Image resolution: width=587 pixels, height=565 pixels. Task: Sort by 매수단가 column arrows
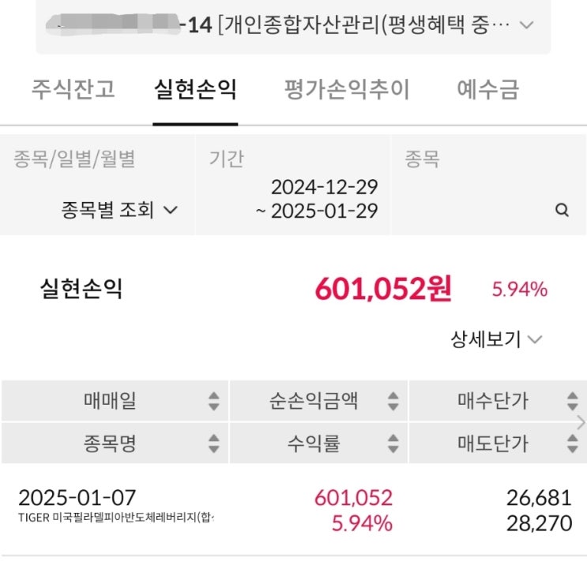(572, 401)
